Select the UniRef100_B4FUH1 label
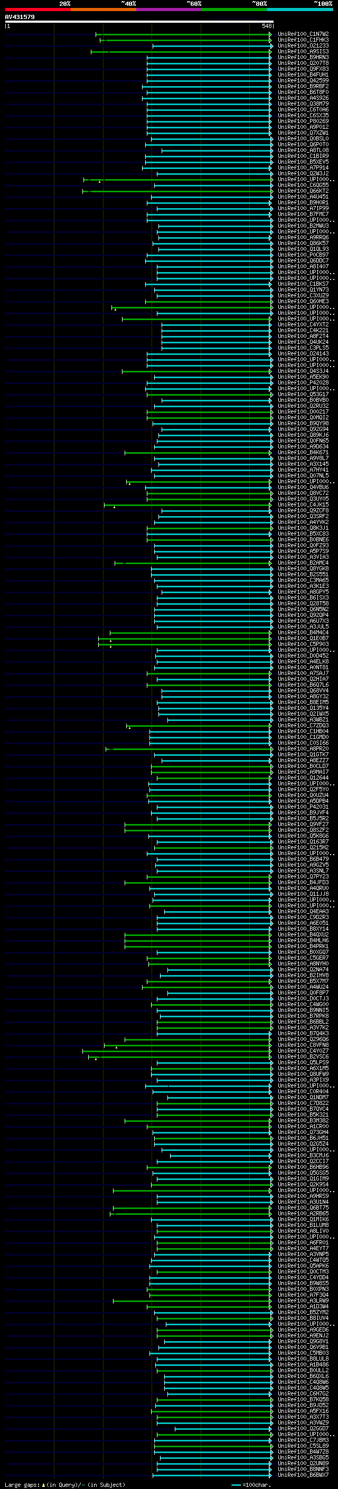Viewport: 338px width, 1489px height. pos(303,74)
